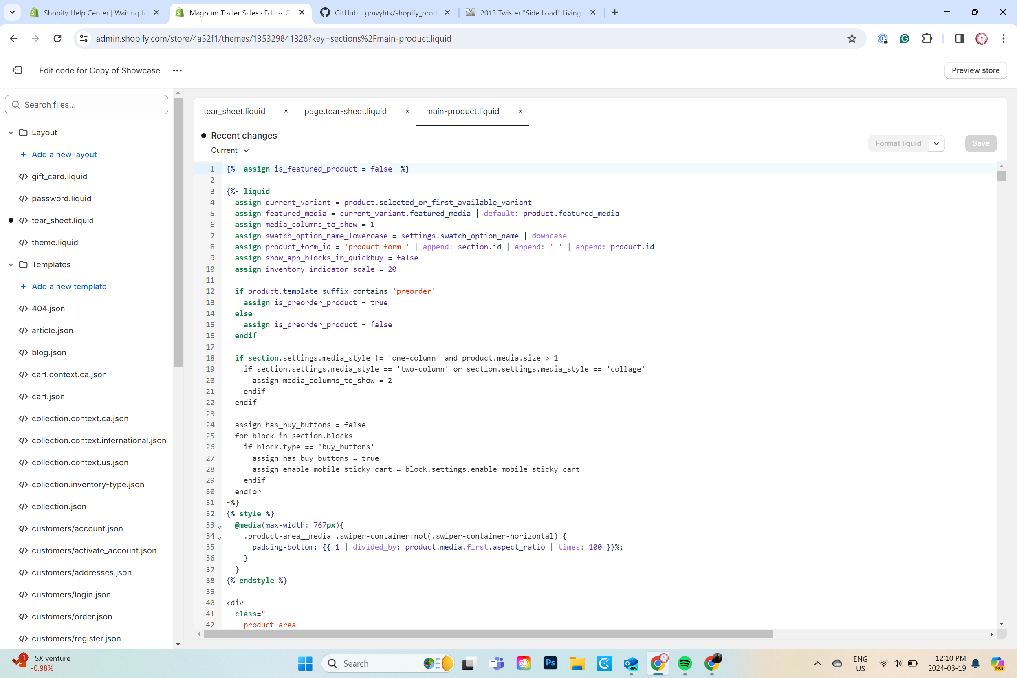Collapse the Templates folder
Viewport: 1017px width, 678px height.
(11, 264)
